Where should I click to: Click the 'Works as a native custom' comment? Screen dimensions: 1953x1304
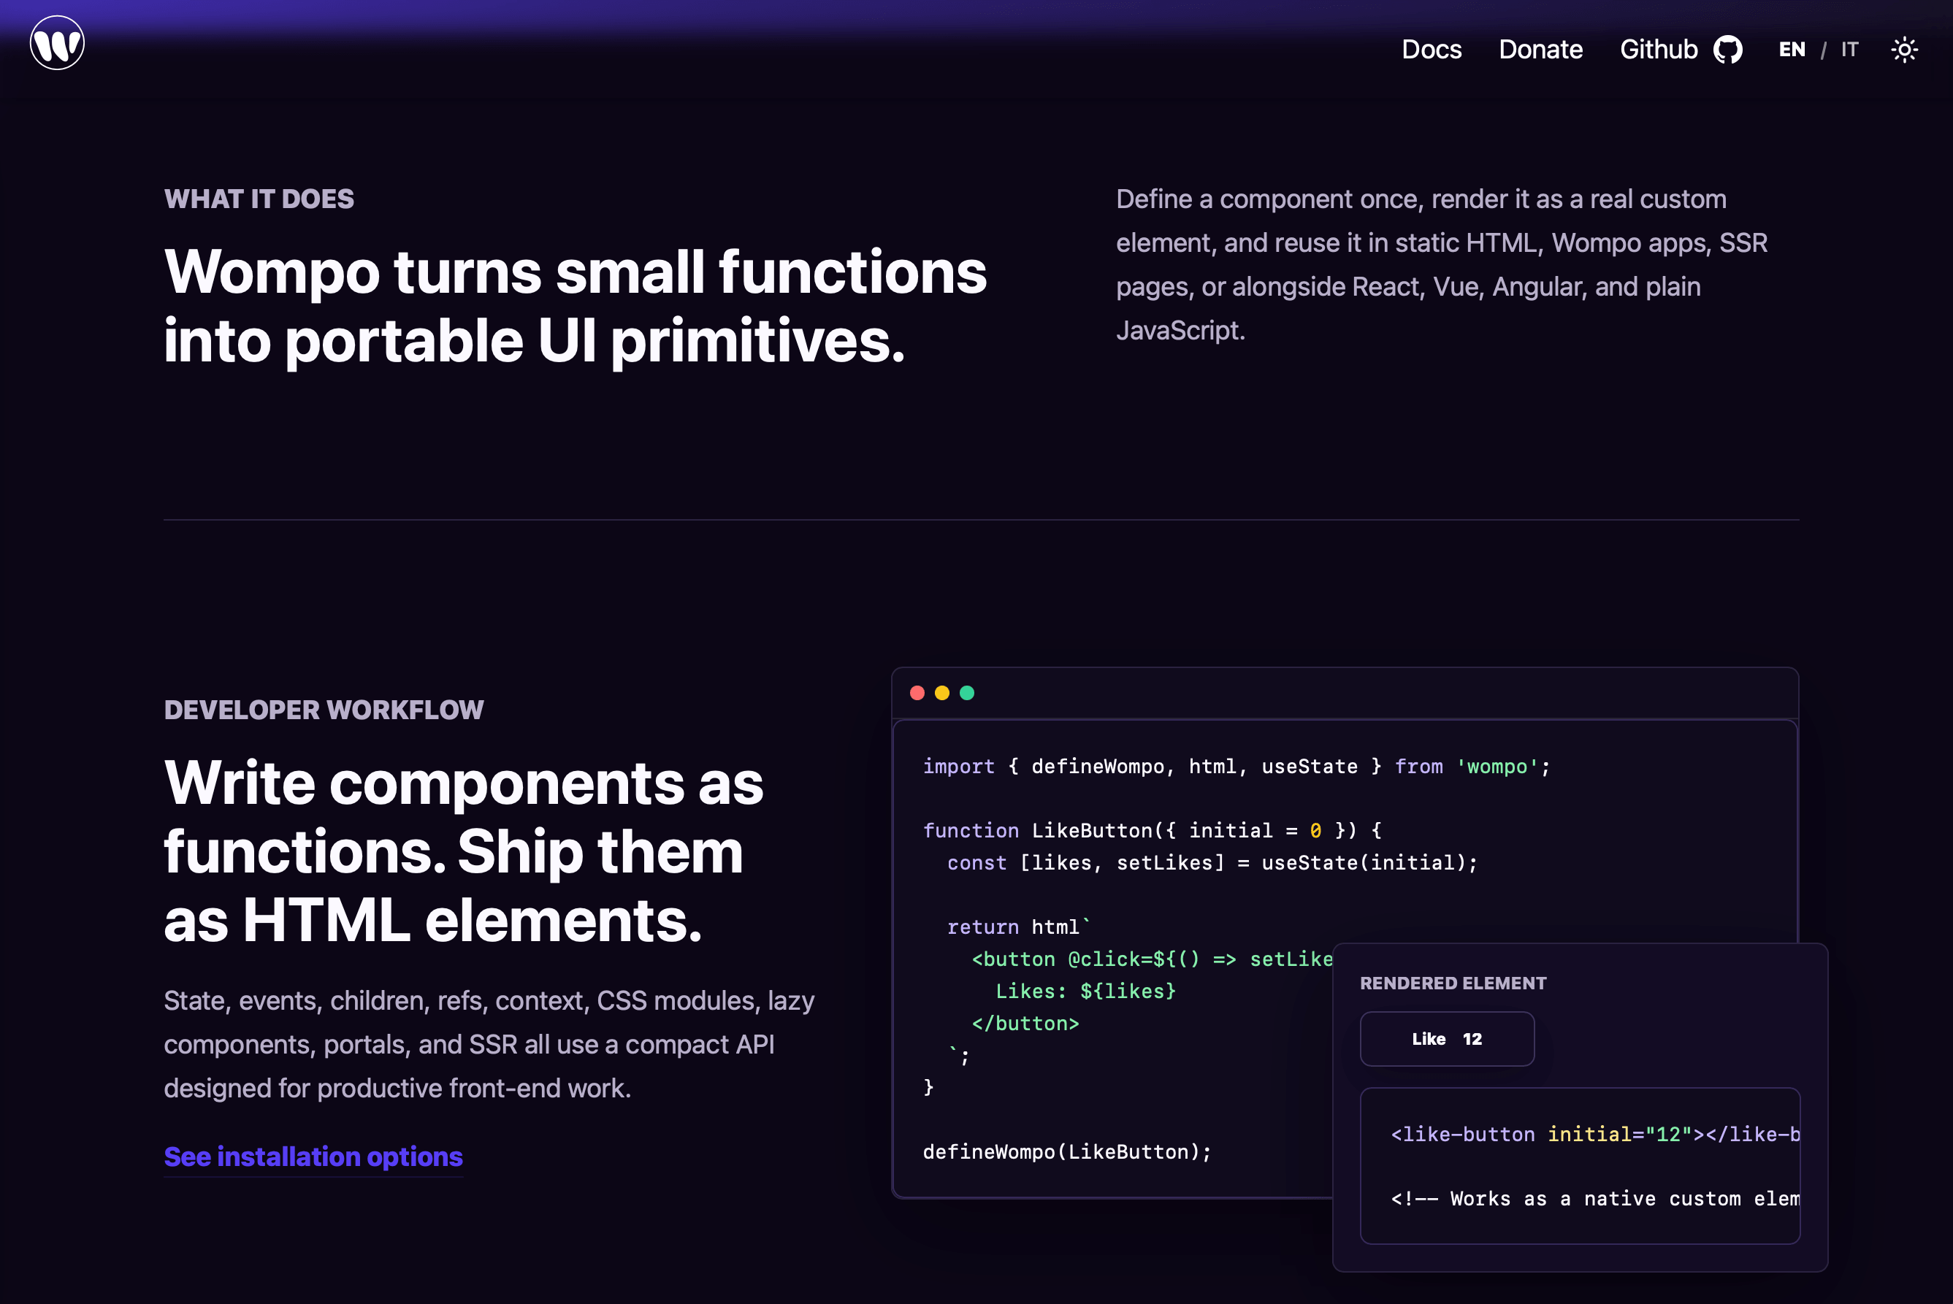[1594, 1198]
